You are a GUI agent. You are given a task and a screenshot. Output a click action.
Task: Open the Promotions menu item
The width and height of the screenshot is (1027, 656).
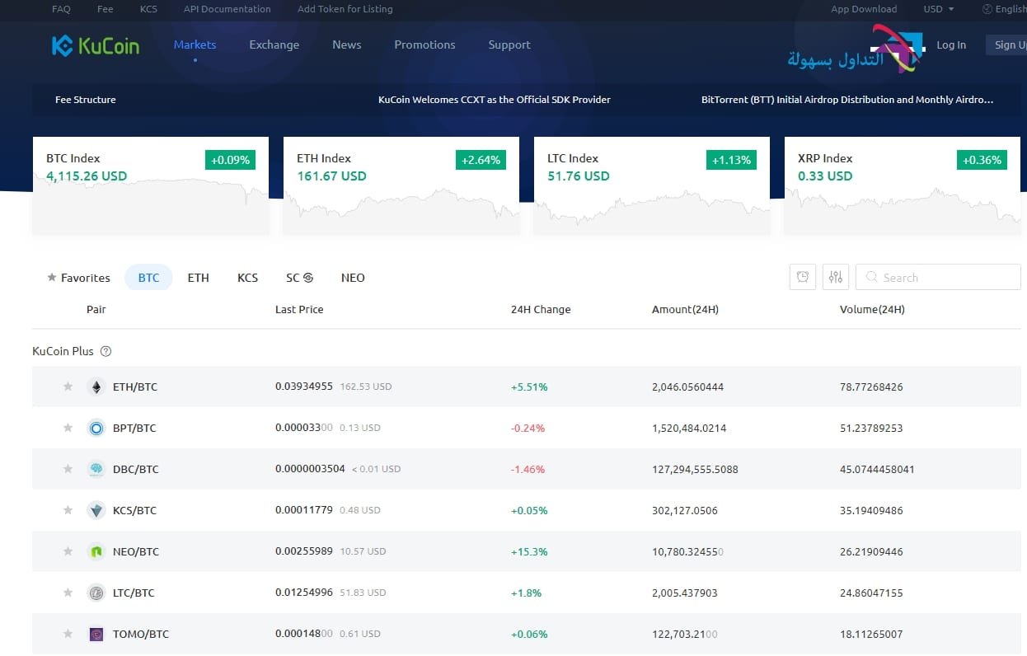click(424, 45)
